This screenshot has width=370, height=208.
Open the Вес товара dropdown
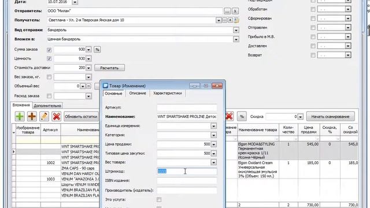pos(213,162)
